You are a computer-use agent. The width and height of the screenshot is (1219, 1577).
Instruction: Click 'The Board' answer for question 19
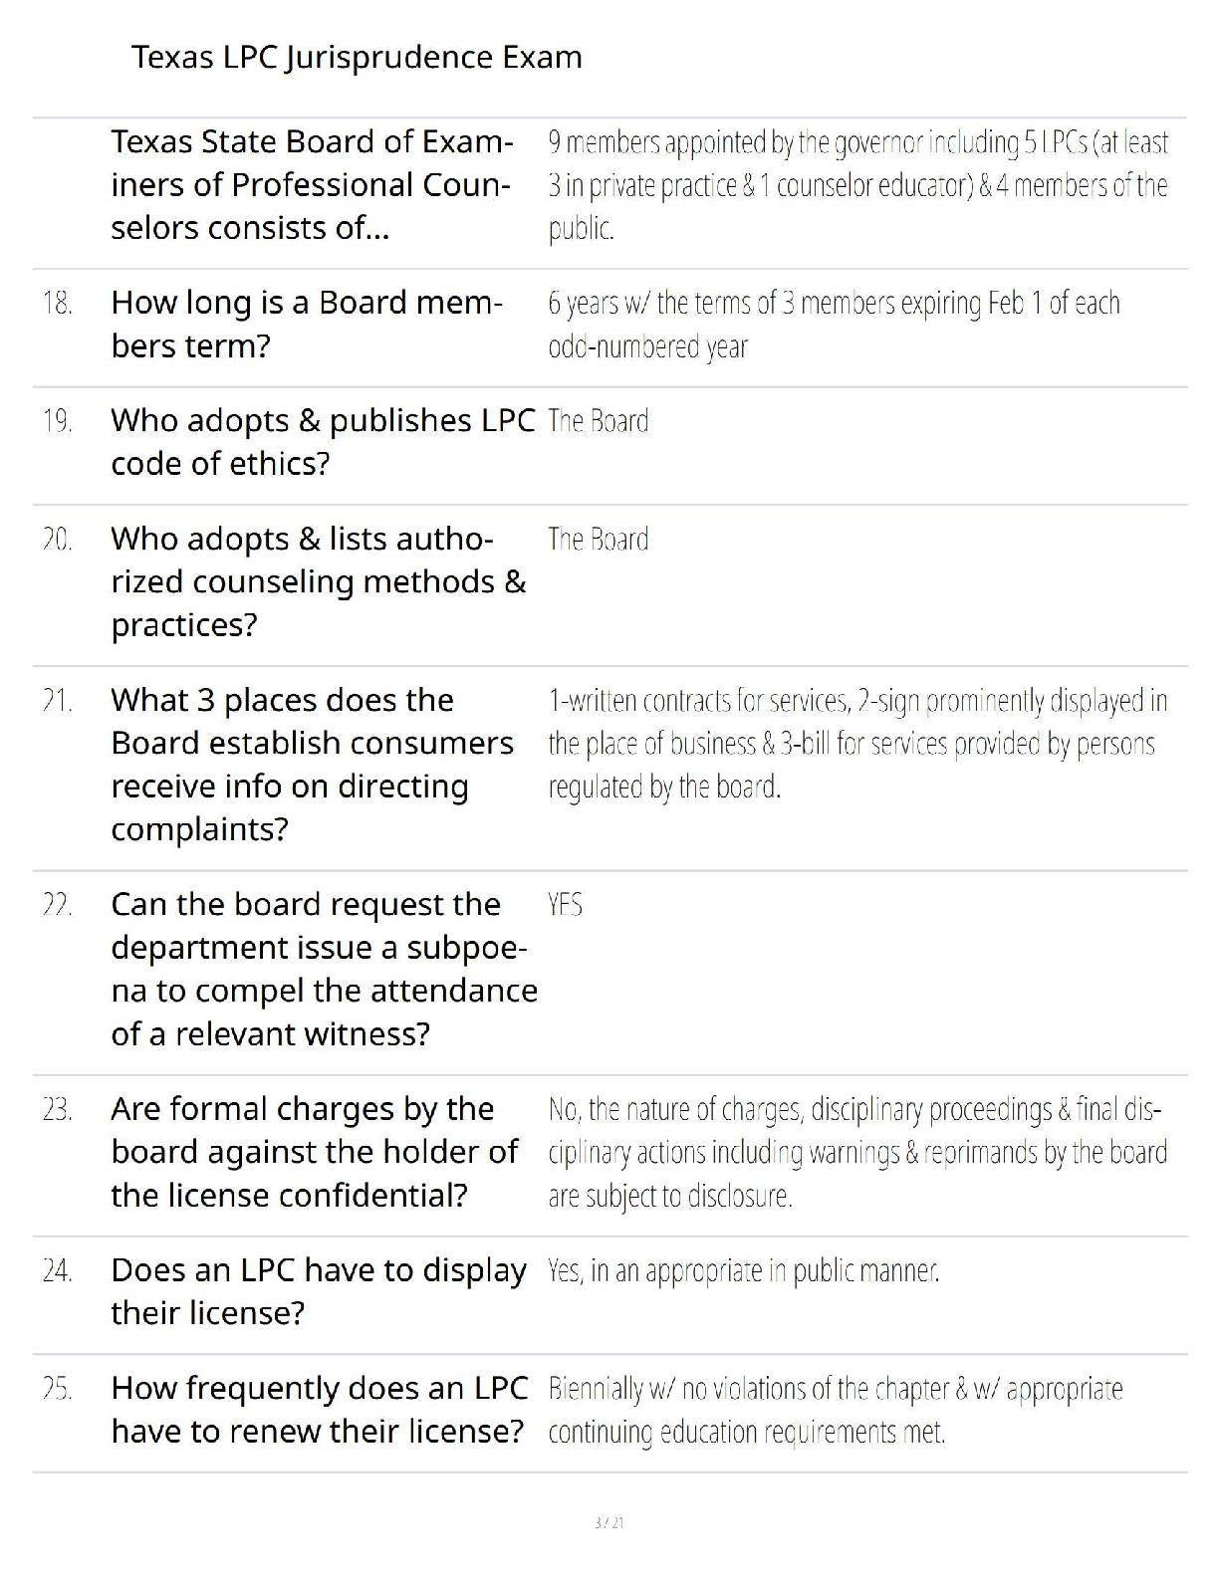click(598, 422)
